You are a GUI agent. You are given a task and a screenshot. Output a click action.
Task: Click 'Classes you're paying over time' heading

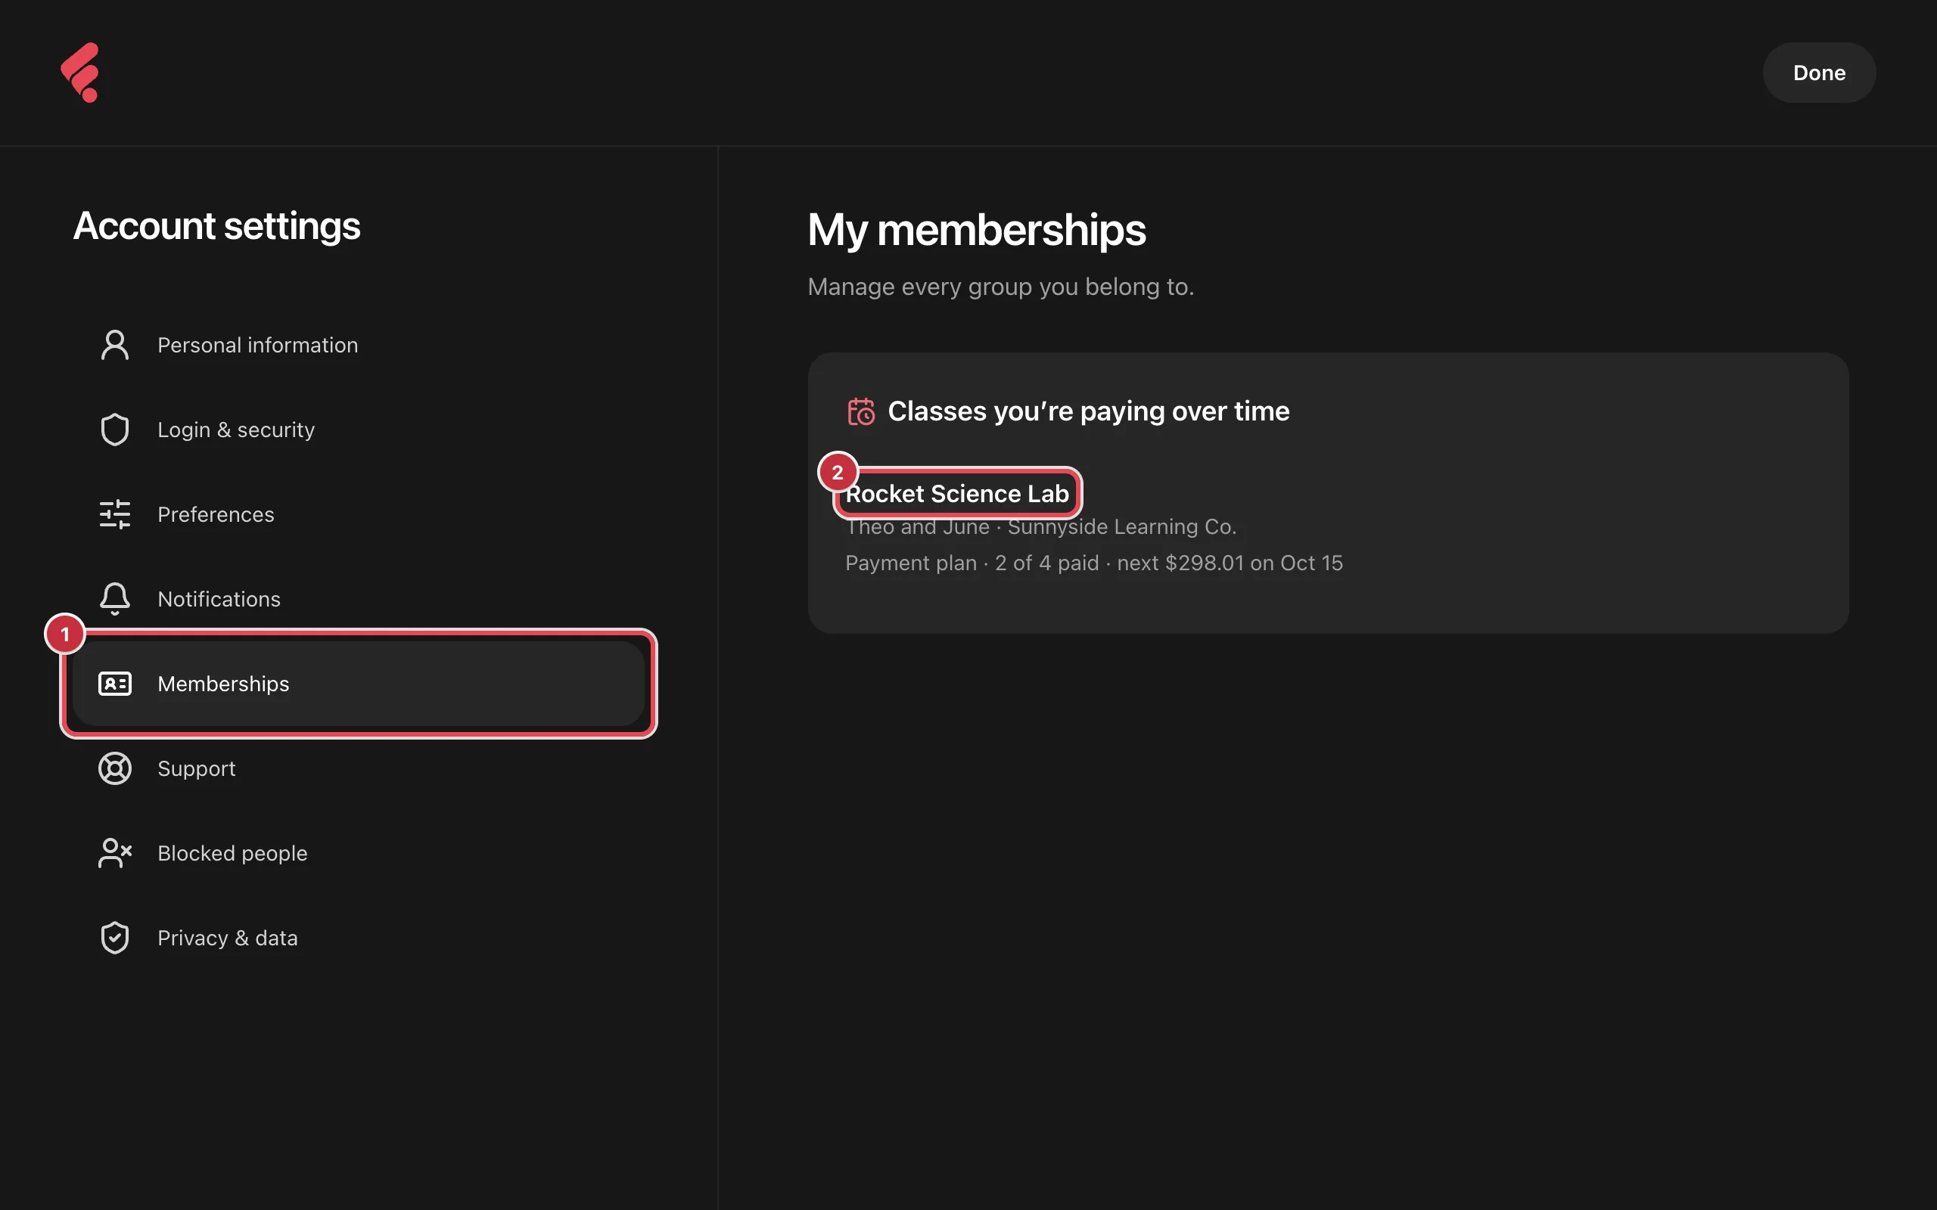point(1089,411)
